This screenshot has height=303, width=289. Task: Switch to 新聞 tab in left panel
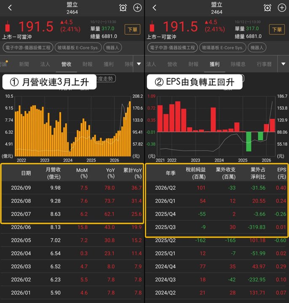[24, 64]
